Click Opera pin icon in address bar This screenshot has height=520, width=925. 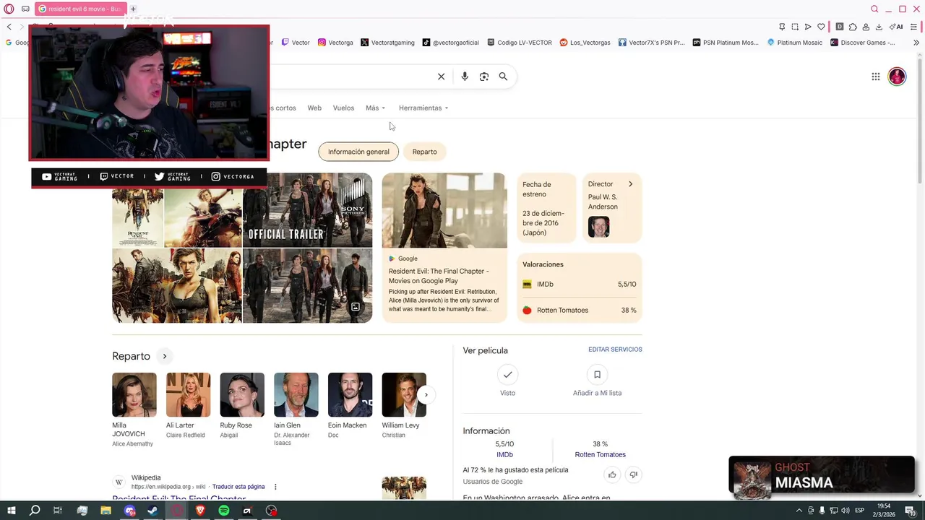782,27
